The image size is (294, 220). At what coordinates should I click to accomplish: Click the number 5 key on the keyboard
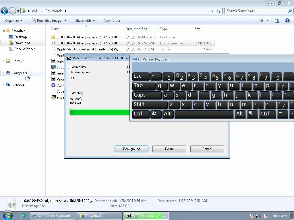pyautogui.click(x=216, y=76)
